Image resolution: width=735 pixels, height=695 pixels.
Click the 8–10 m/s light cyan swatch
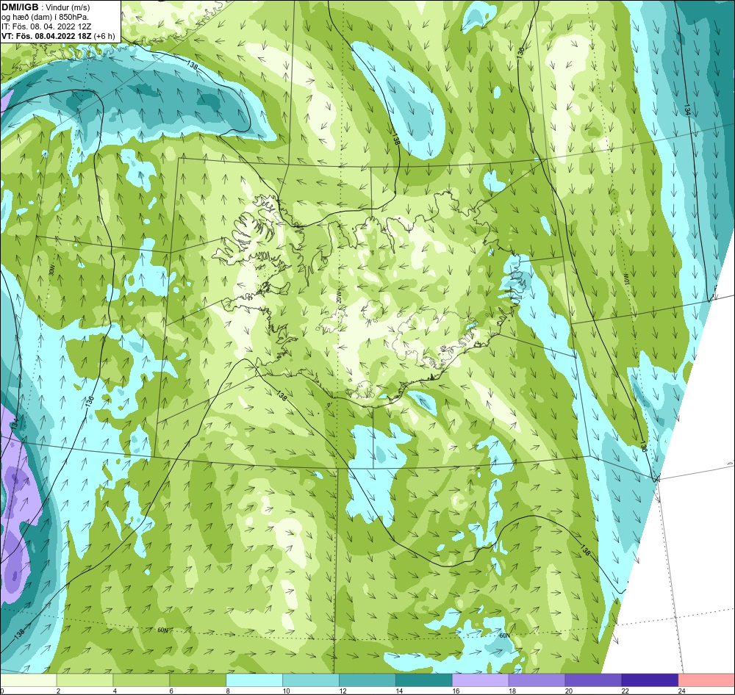[x=254, y=680]
